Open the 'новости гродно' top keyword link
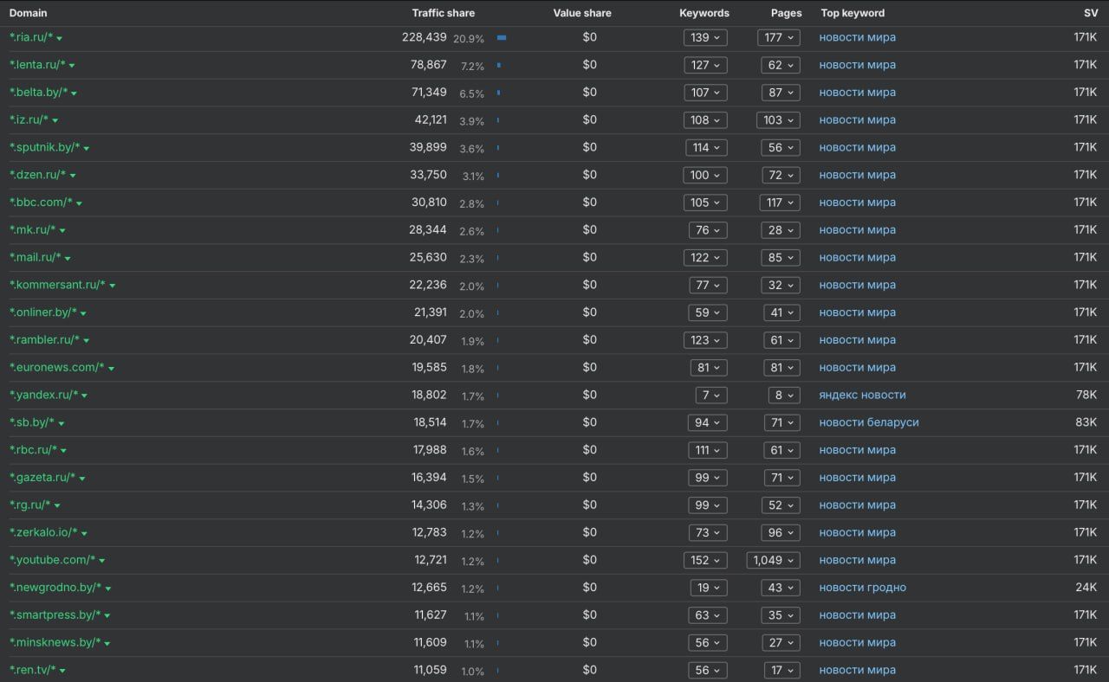The image size is (1109, 682). [862, 588]
